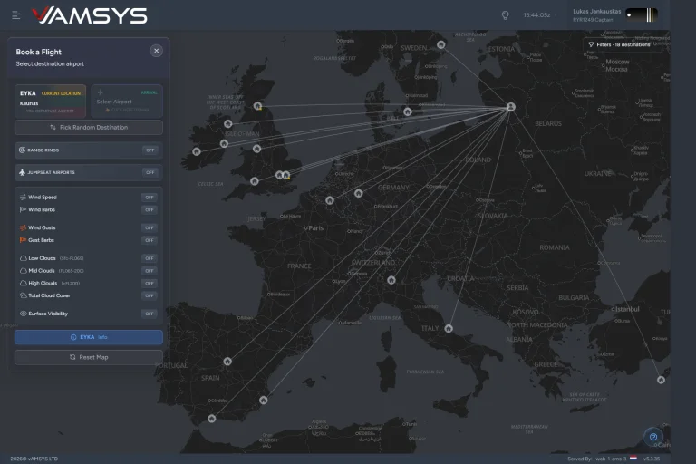The image size is (696, 464).
Task: Select the Denmark area airport marker
Action: tap(408, 111)
